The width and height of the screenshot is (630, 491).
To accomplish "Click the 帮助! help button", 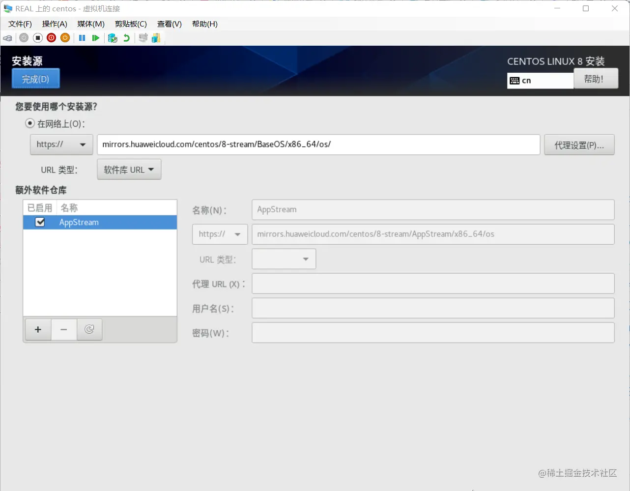I will click(596, 79).
